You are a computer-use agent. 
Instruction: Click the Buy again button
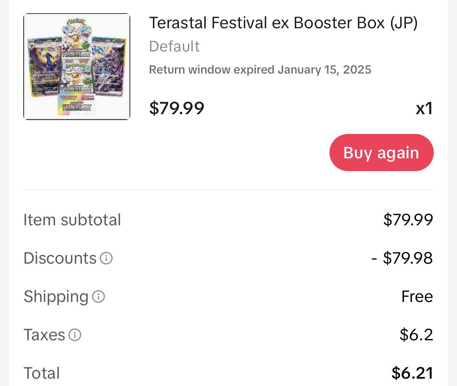tap(381, 153)
